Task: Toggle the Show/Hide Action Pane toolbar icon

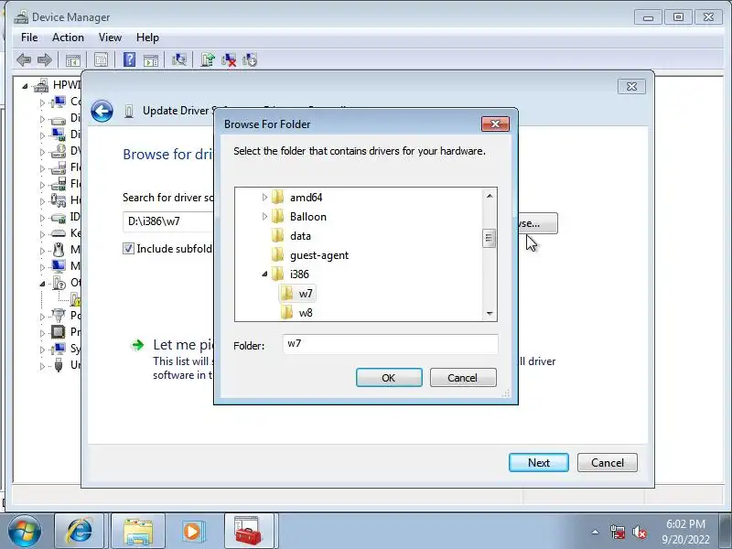Action: [151, 59]
